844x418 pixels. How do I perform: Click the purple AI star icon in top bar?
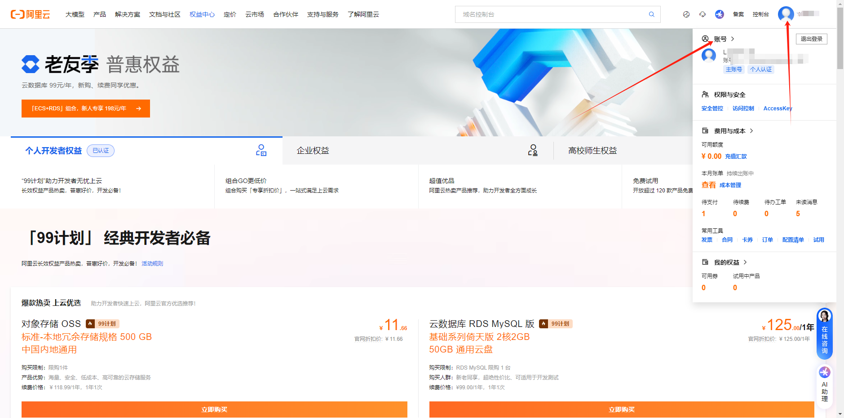click(719, 14)
